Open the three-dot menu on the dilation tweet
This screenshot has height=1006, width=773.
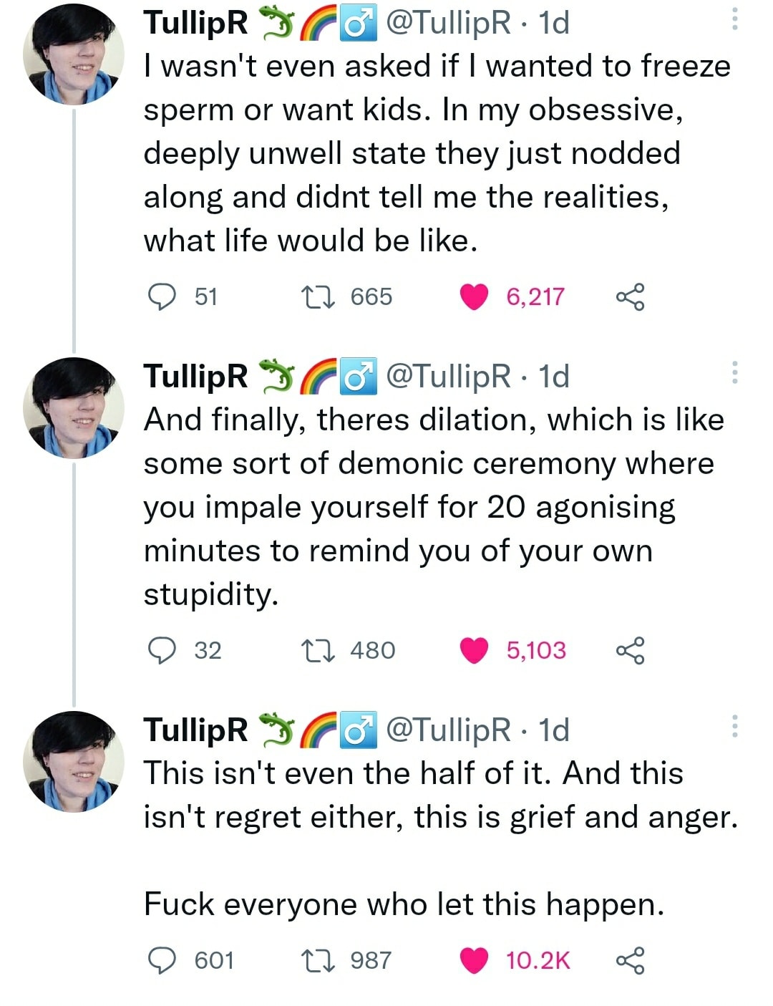point(734,372)
